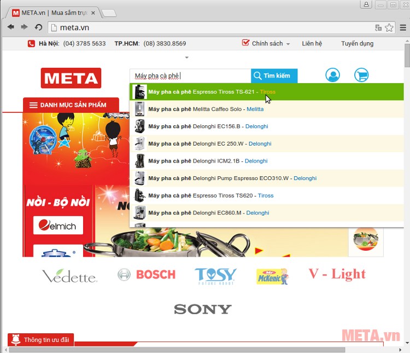Open DANH MỤC SẢN PHẨM category menu
The width and height of the screenshot is (410, 353).
(x=71, y=105)
